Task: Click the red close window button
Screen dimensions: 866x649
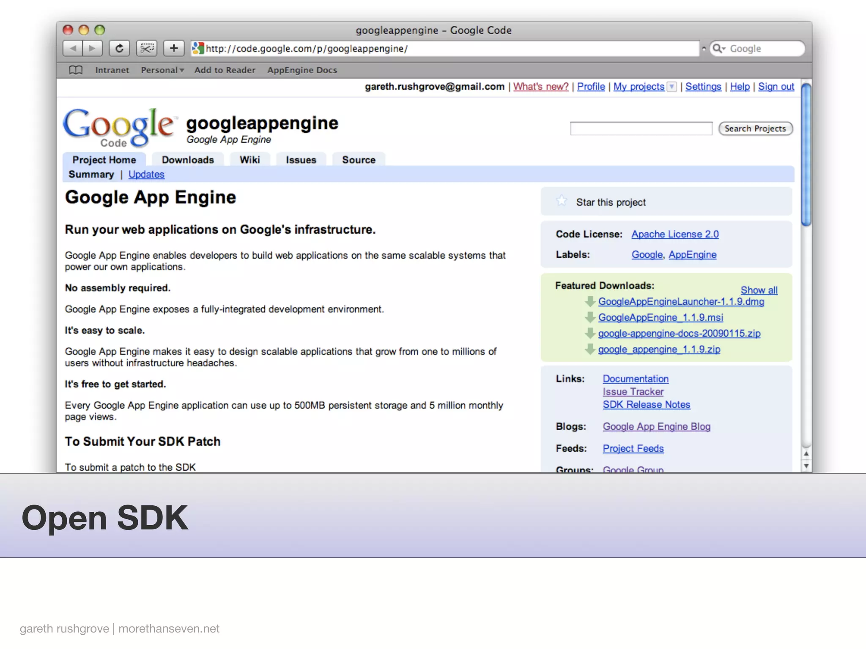Action: point(68,30)
